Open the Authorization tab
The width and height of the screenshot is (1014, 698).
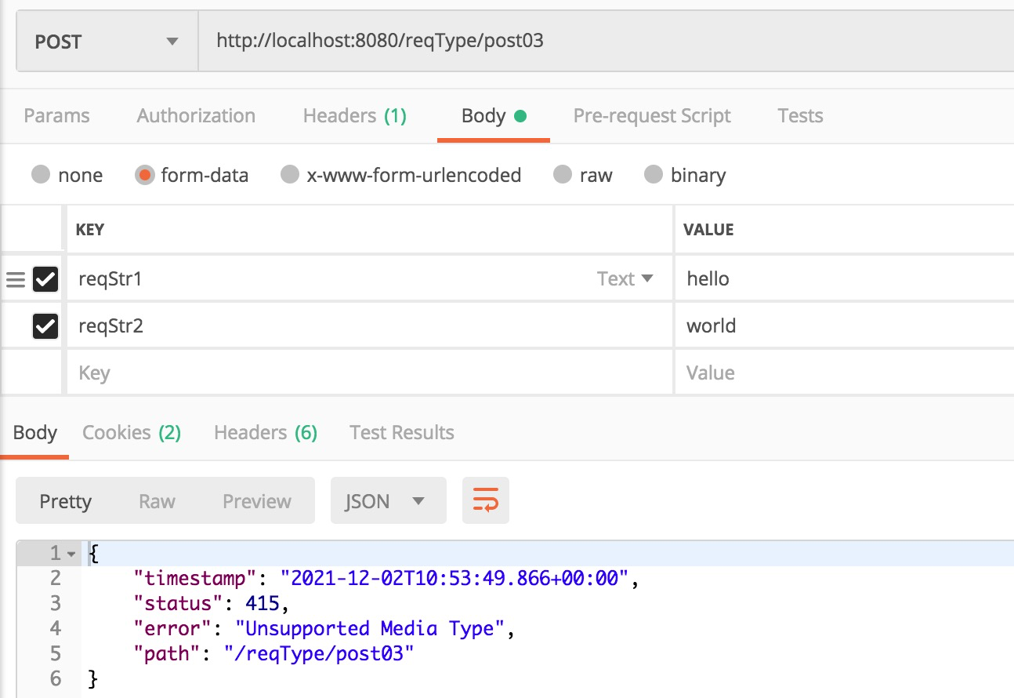coord(196,116)
